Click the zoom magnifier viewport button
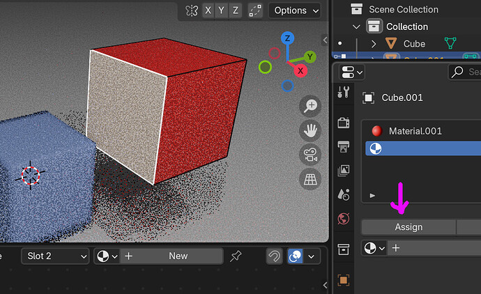481x294 pixels. point(310,106)
